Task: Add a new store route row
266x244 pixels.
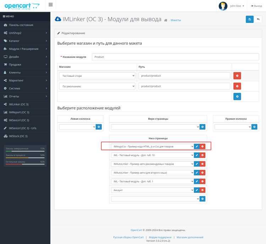Action: [x=237, y=97]
